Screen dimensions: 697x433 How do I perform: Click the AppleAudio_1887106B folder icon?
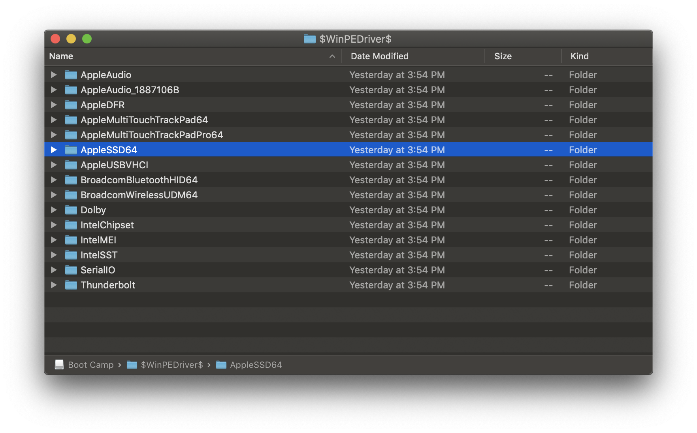tap(71, 90)
